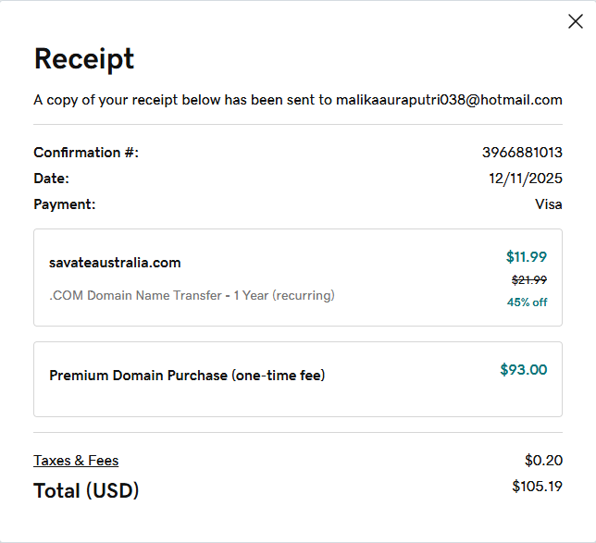The height and width of the screenshot is (543, 596).
Task: Click the Confirmation # label
Action: tap(86, 153)
